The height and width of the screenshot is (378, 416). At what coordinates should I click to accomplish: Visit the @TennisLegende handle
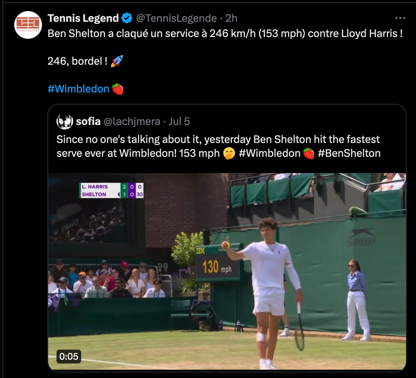(x=176, y=18)
